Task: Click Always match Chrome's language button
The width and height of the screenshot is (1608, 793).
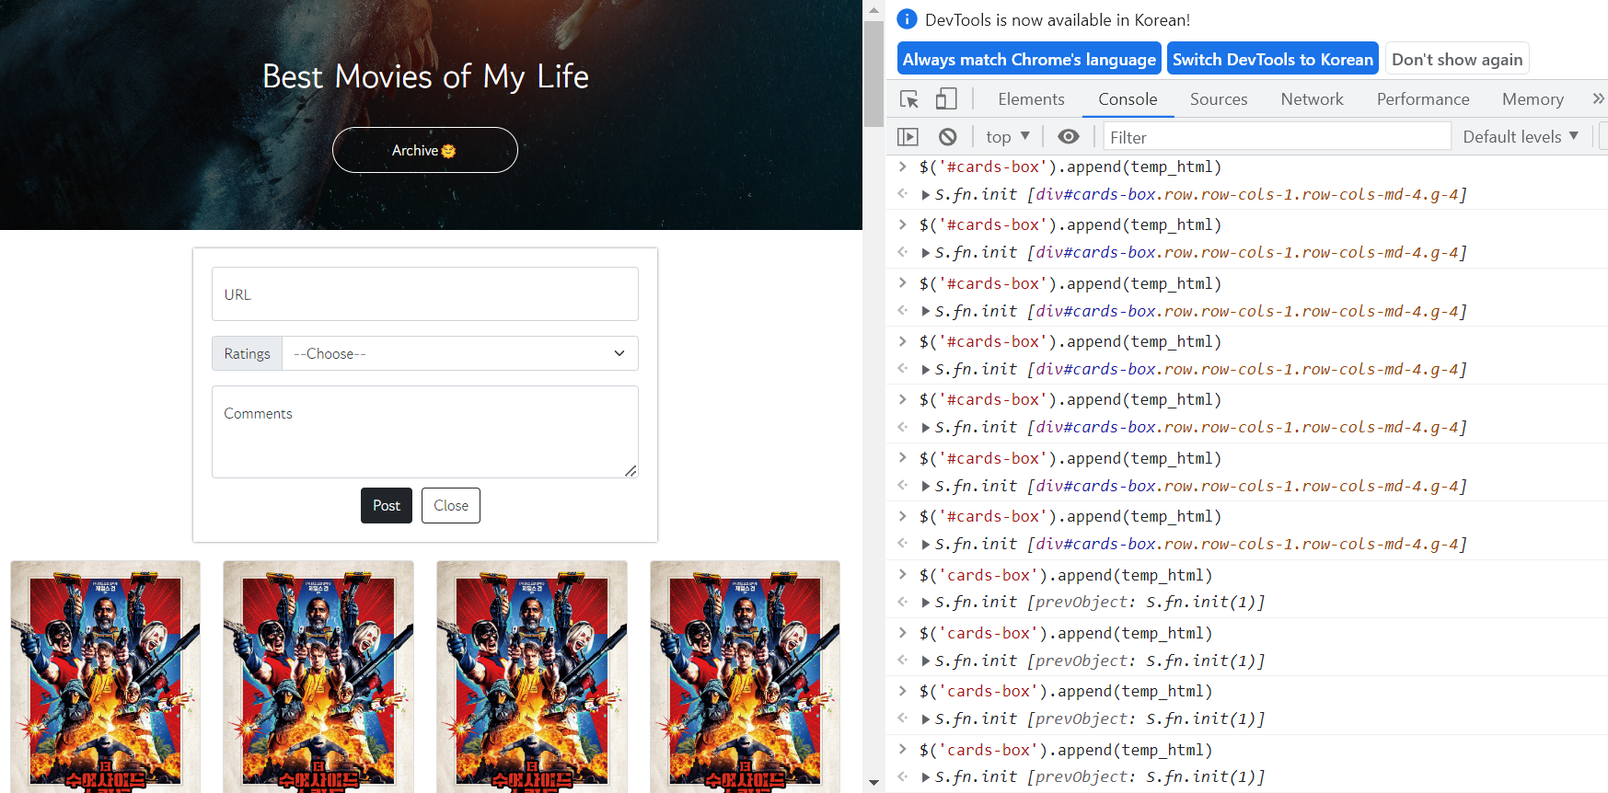Action: [x=1029, y=59]
